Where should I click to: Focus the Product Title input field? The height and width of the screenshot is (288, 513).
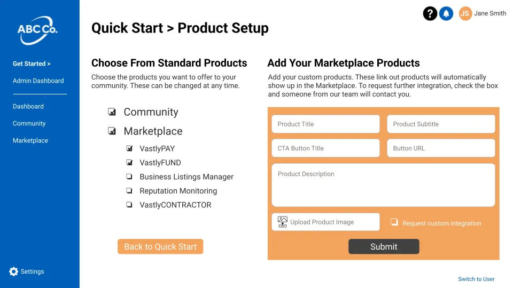pyautogui.click(x=325, y=124)
